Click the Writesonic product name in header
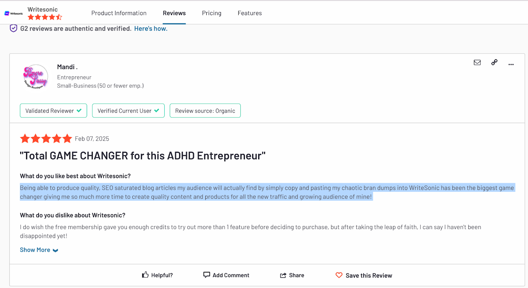The height and width of the screenshot is (288, 528). pos(43,10)
